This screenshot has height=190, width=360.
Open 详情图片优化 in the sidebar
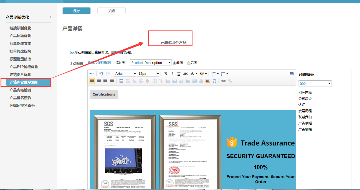20,75
